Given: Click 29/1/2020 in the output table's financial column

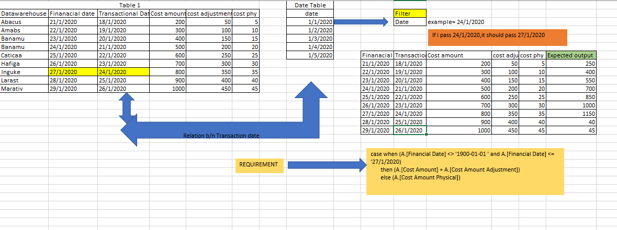Looking at the screenshot, I should coord(377,130).
